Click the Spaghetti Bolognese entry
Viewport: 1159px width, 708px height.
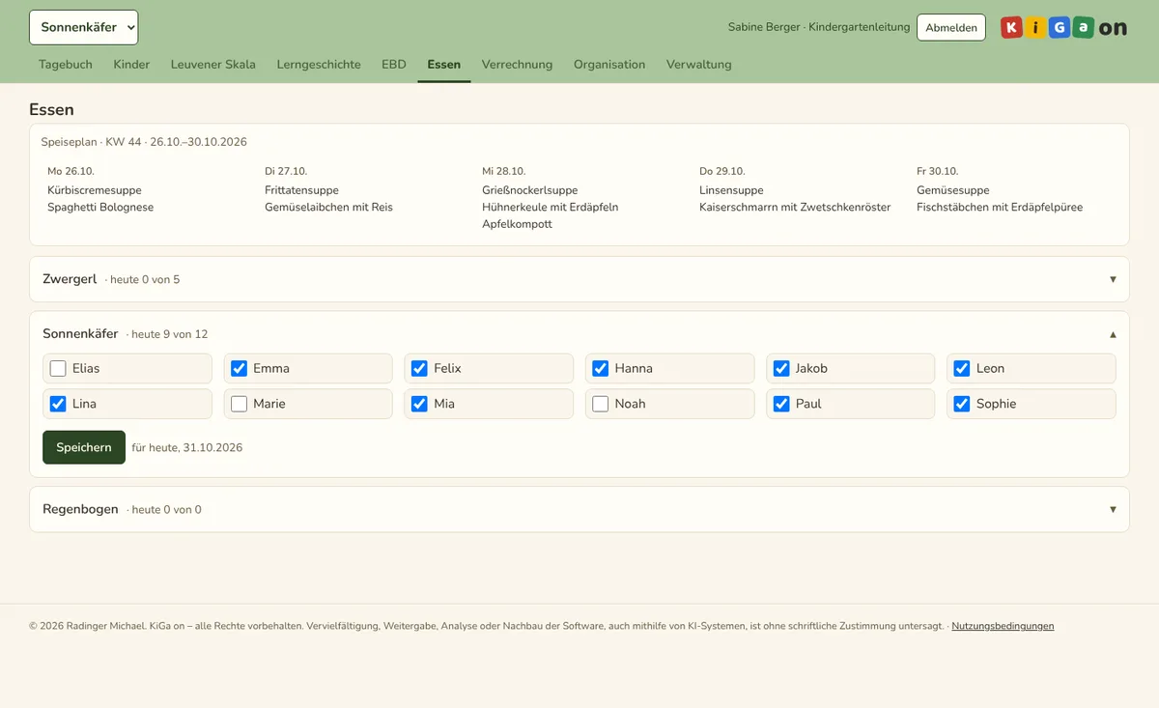click(100, 207)
